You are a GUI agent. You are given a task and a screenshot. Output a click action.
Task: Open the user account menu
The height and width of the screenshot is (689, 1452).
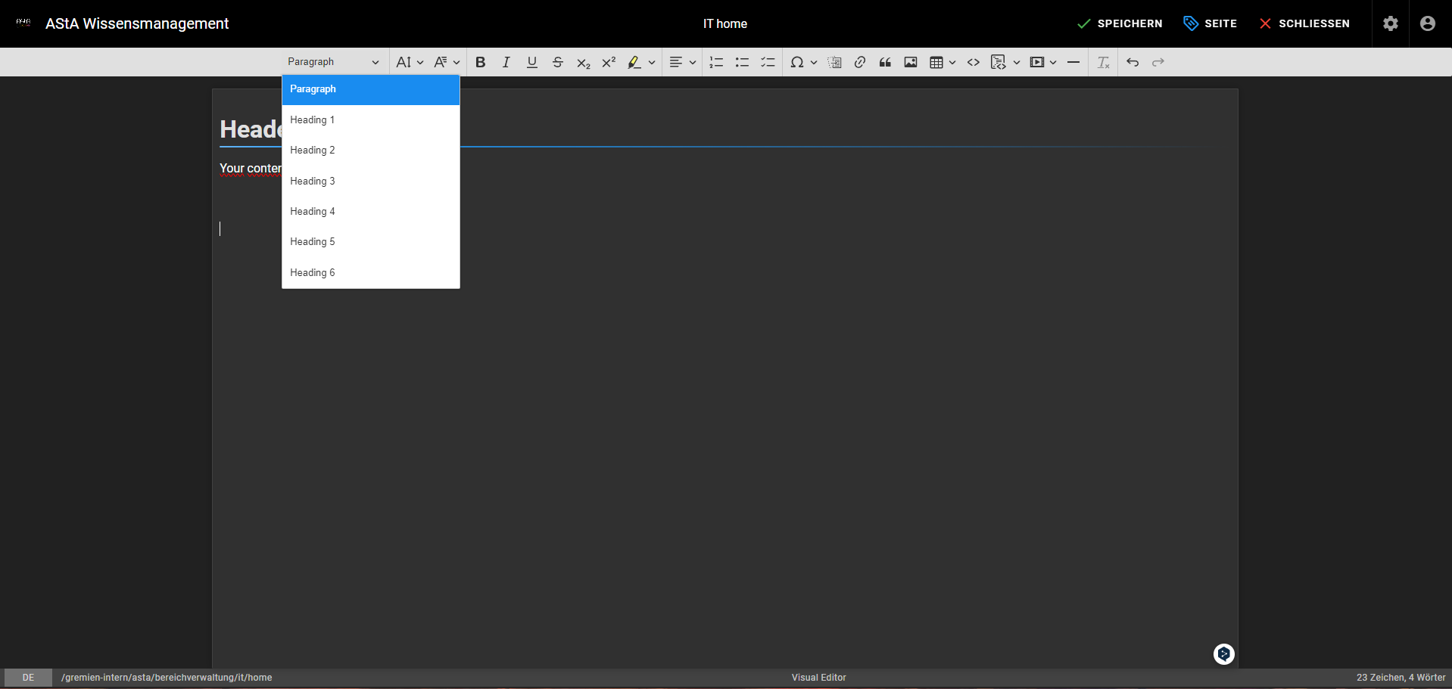pos(1428,23)
